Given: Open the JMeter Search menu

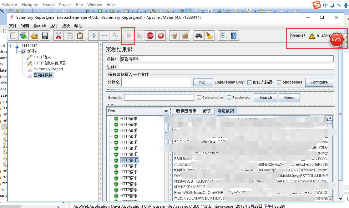Looking at the screenshot, I should point(40,26).
